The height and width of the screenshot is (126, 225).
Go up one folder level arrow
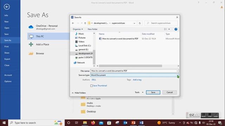(85, 23)
